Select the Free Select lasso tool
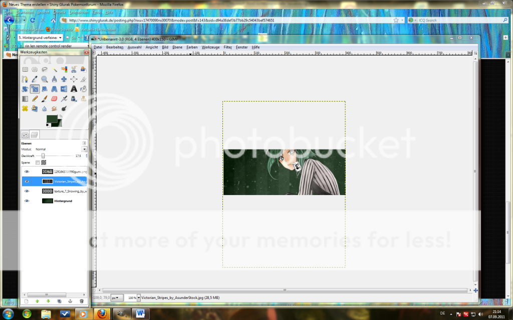 45,69
